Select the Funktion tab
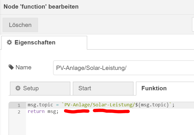Image resolution: width=194 pixels, height=135 pixels. 165,89
